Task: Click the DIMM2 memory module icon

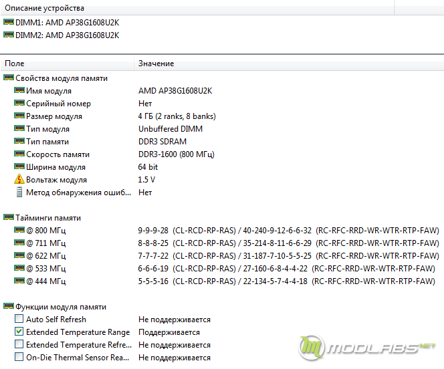Action: [x=9, y=35]
